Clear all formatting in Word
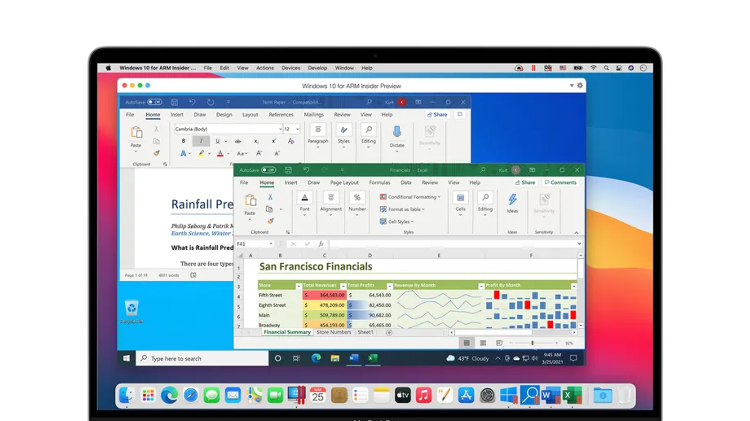The height and width of the screenshot is (421, 750). (x=291, y=141)
